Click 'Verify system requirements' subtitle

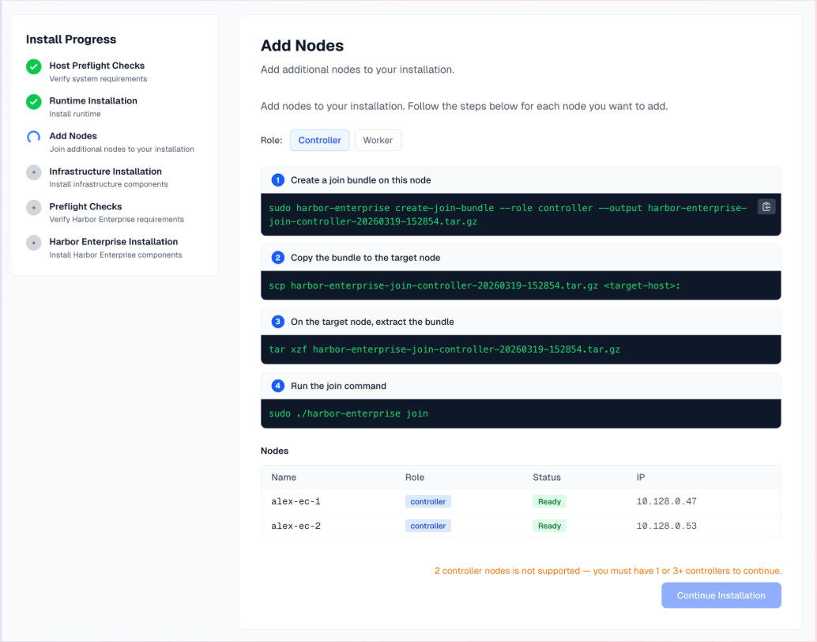tap(98, 79)
